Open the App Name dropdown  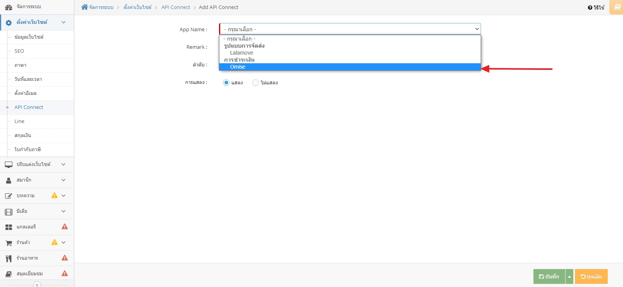click(350, 29)
